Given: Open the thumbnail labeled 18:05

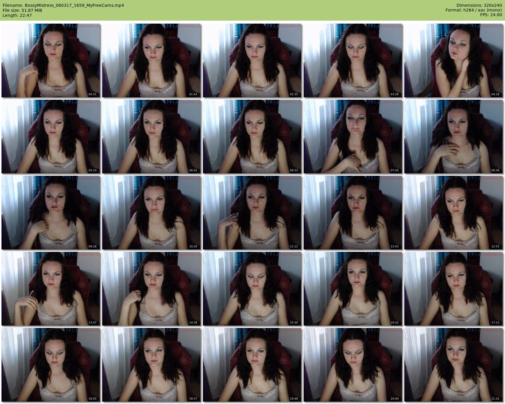Looking at the screenshot, I should tap(51, 365).
